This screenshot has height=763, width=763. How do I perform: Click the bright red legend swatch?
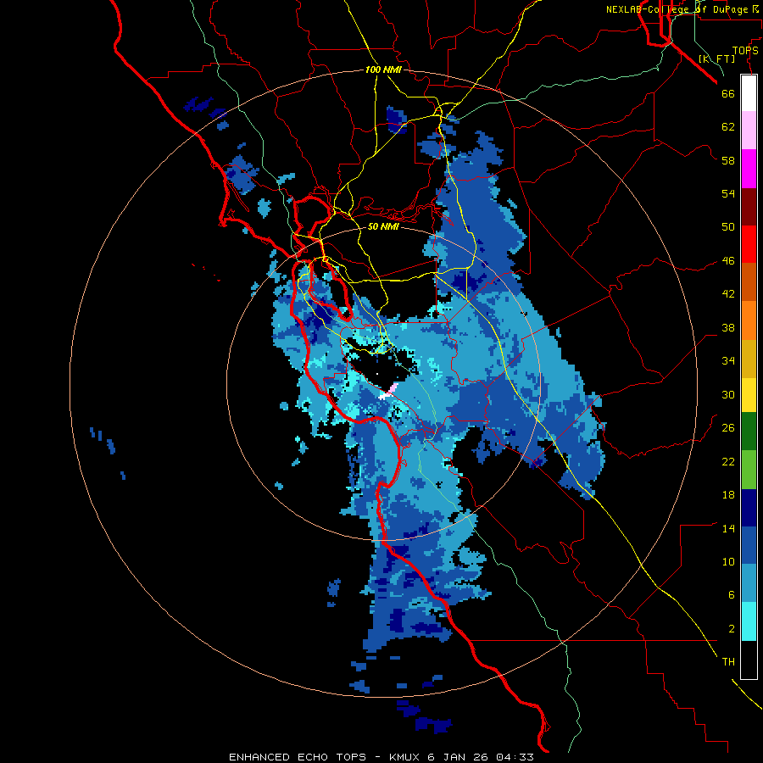(749, 244)
